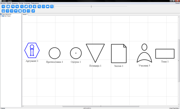Click the Помоћ help link
Screen dimensions: 180x109
click(x=177, y=3)
